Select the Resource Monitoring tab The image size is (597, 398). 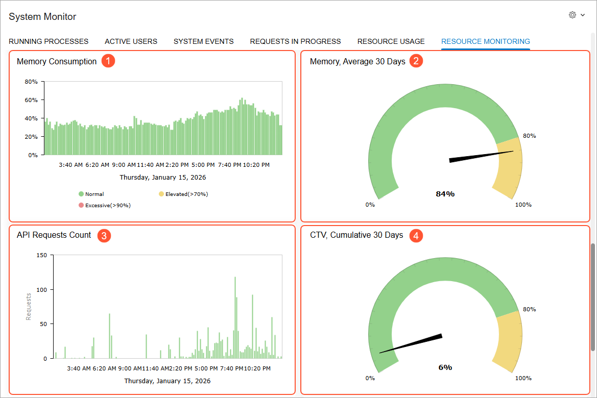(486, 41)
